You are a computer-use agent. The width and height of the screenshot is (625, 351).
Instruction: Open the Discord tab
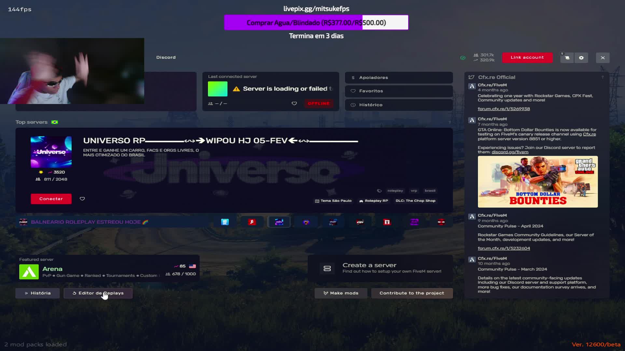point(166,58)
